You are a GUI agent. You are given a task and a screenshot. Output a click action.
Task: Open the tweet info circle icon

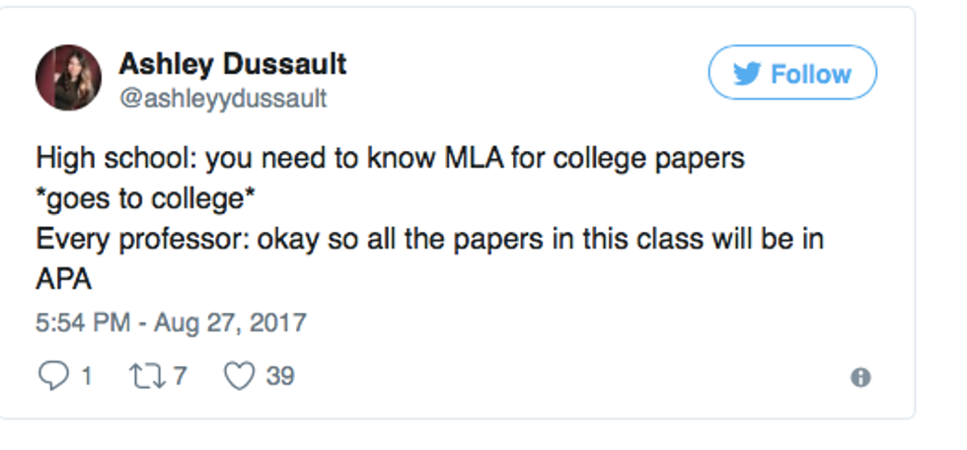coord(860,377)
